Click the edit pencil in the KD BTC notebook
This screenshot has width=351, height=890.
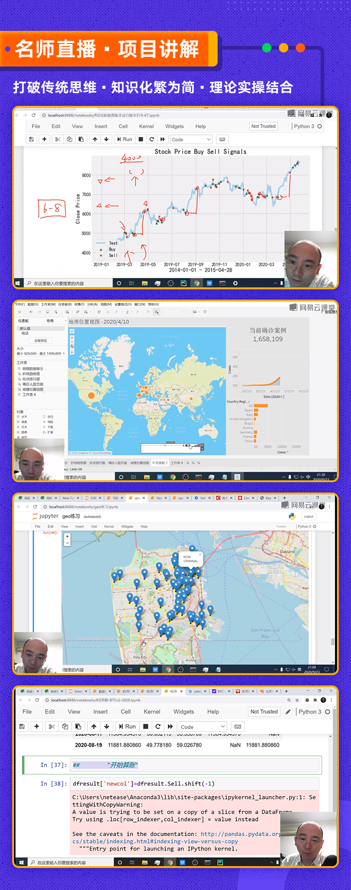288,712
